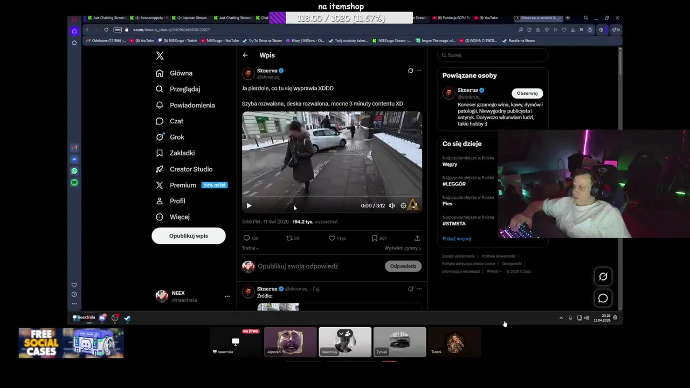
Task: Open Przeglądaj explore page
Action: [178, 89]
